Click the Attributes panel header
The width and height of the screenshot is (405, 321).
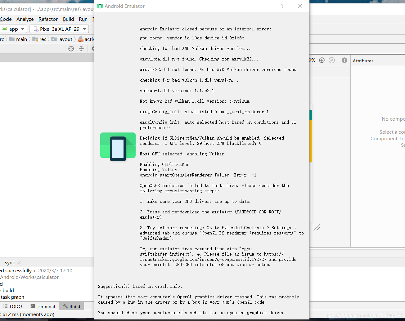click(x=363, y=61)
